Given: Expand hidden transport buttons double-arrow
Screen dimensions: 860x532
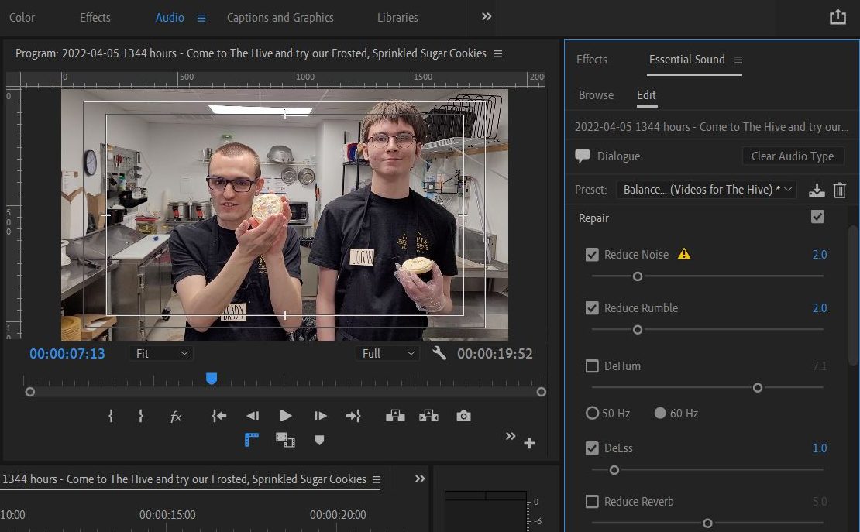Looking at the screenshot, I should [511, 436].
